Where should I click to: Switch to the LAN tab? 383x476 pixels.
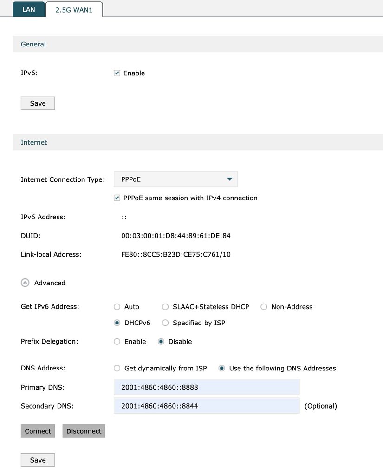pyautogui.click(x=29, y=9)
